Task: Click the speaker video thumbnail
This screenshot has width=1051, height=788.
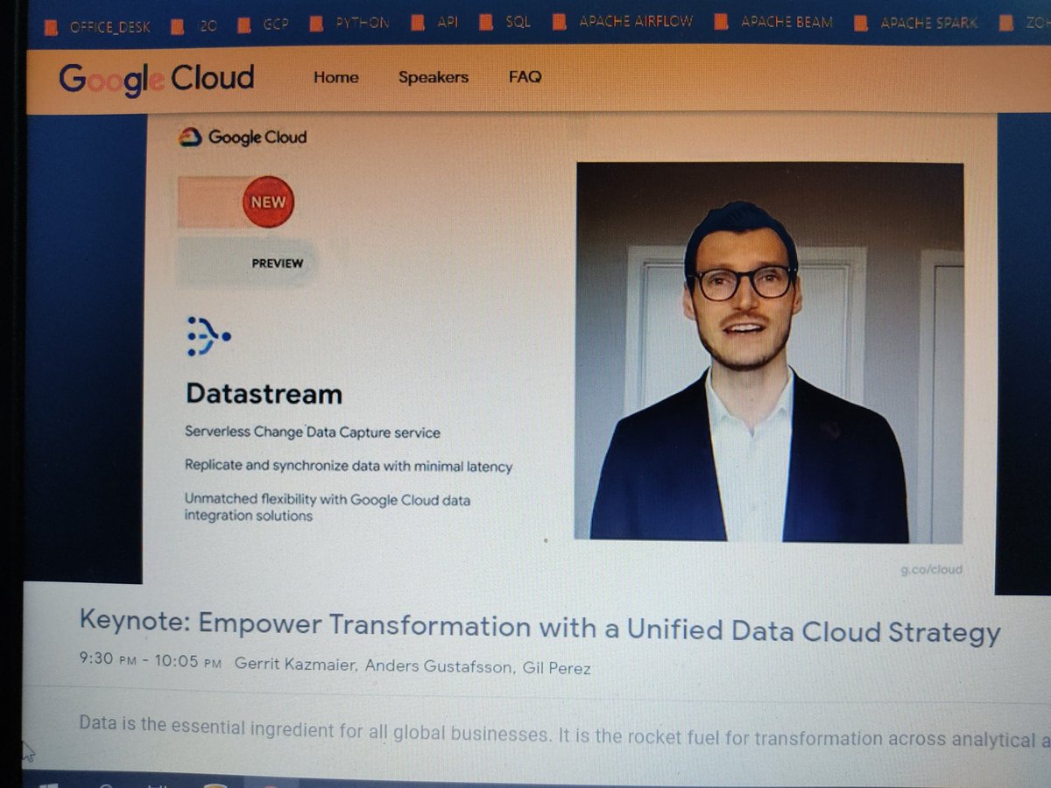Action: click(769, 352)
